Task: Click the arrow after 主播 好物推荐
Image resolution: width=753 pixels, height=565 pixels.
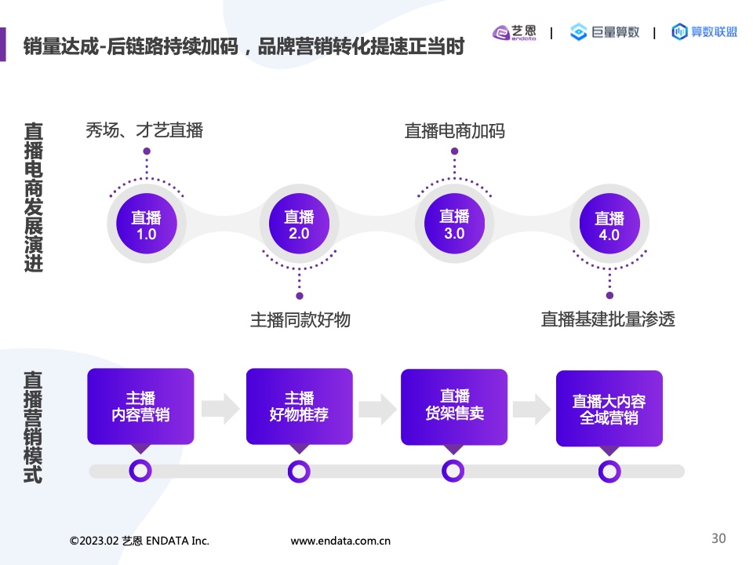Action: point(377,409)
